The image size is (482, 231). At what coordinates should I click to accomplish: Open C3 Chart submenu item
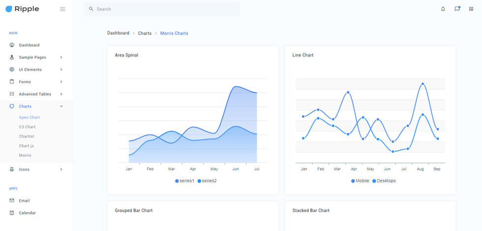(x=27, y=127)
